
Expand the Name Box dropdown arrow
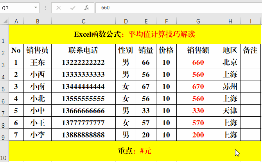[x=36, y=8]
